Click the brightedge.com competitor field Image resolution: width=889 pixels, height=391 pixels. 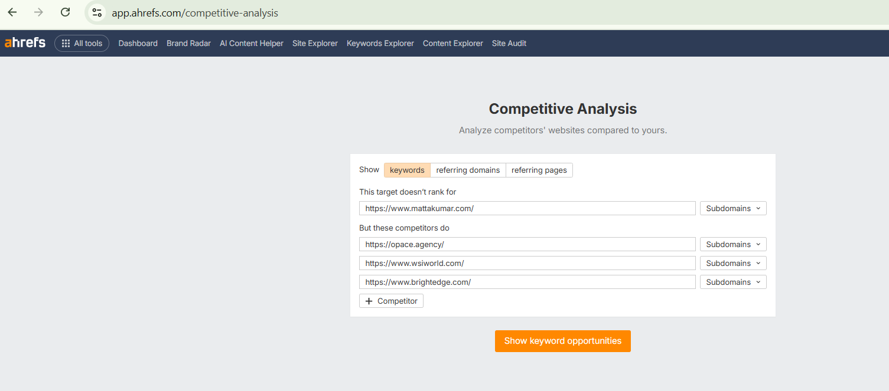[527, 282]
